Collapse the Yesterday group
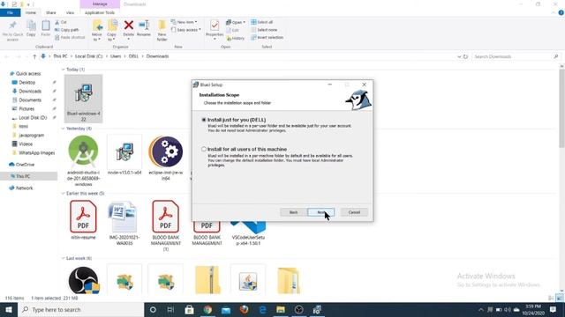The width and height of the screenshot is (565, 317). coord(63,129)
